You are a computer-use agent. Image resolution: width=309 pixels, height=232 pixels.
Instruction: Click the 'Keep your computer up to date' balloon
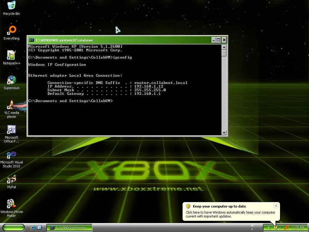click(x=231, y=211)
